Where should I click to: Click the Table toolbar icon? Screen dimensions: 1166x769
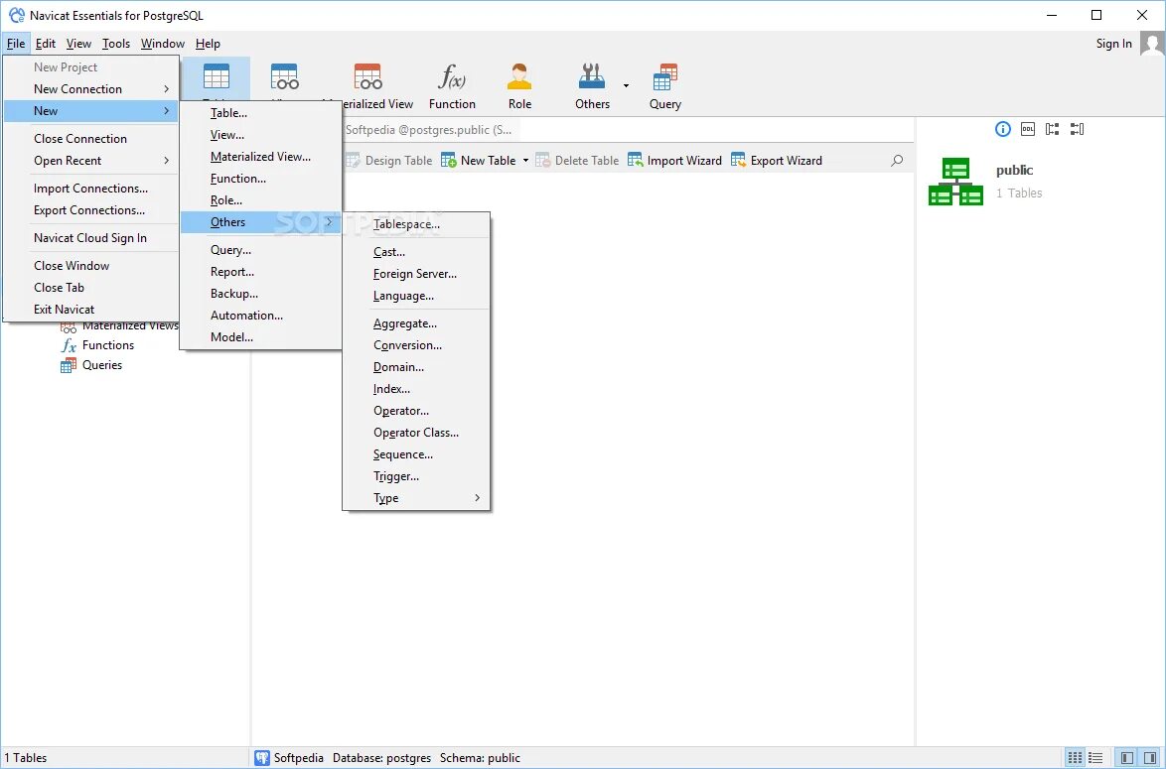tap(217, 77)
